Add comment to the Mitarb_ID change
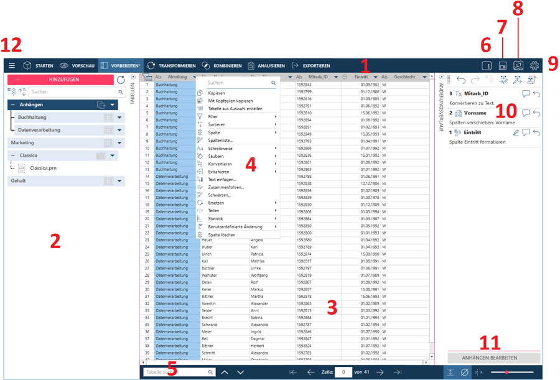The width and height of the screenshot is (560, 380). (526, 93)
